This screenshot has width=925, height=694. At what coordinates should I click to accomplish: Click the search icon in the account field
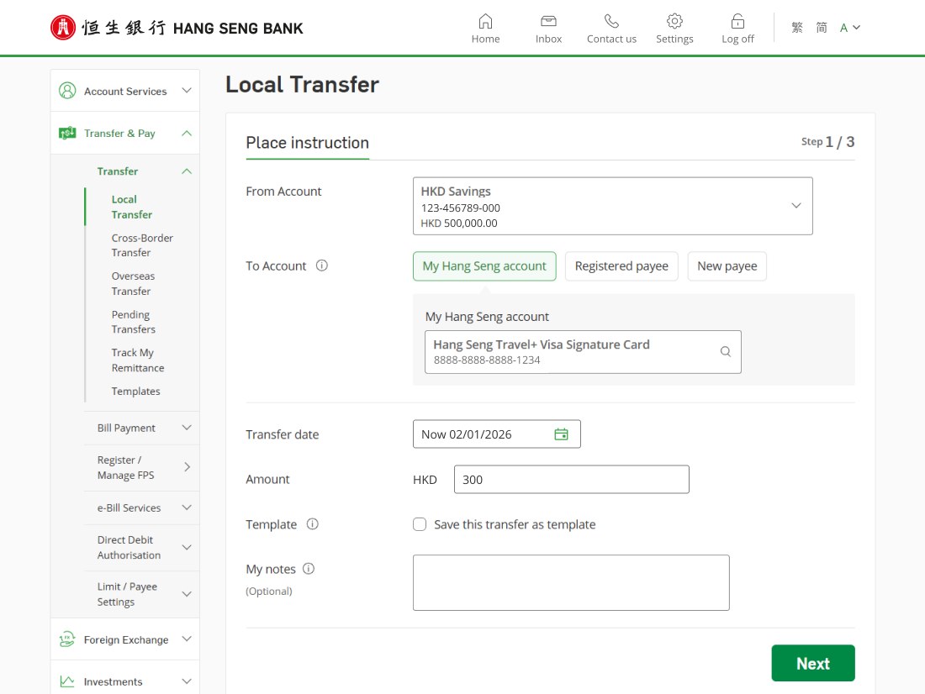725,351
